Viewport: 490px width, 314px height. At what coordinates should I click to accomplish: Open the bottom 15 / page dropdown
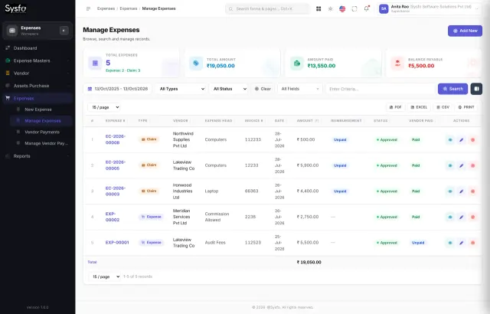(104, 276)
